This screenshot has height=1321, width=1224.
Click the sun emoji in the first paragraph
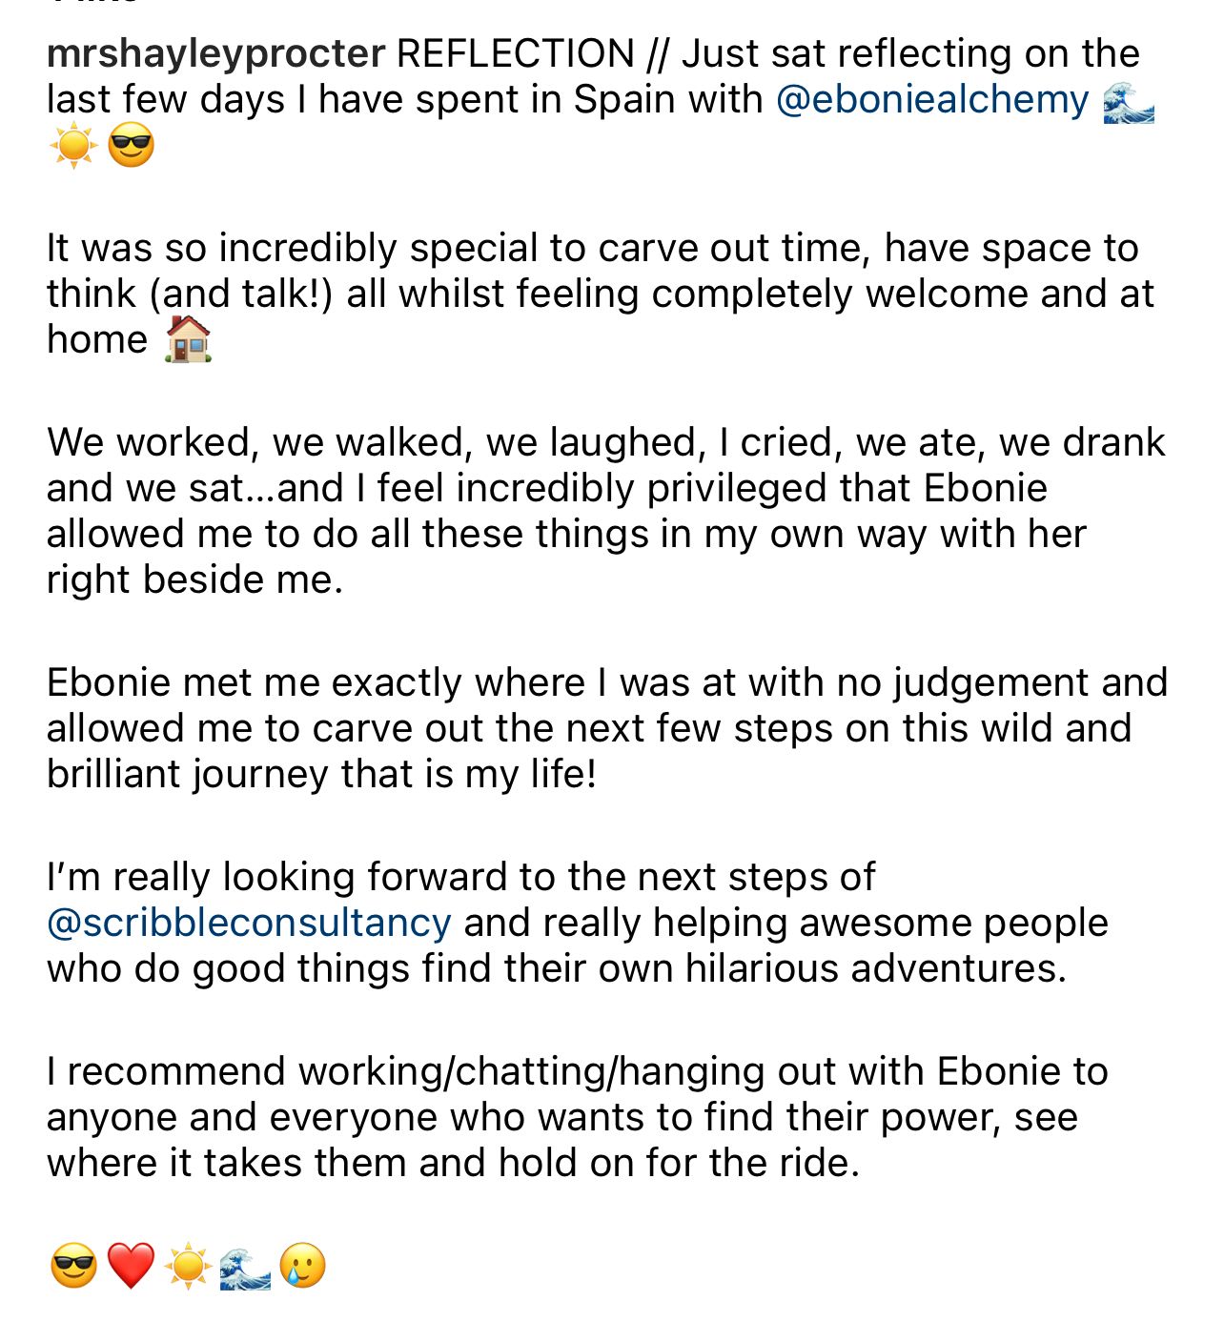coord(72,147)
